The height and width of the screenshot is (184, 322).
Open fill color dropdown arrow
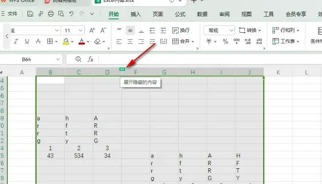pos(72,42)
